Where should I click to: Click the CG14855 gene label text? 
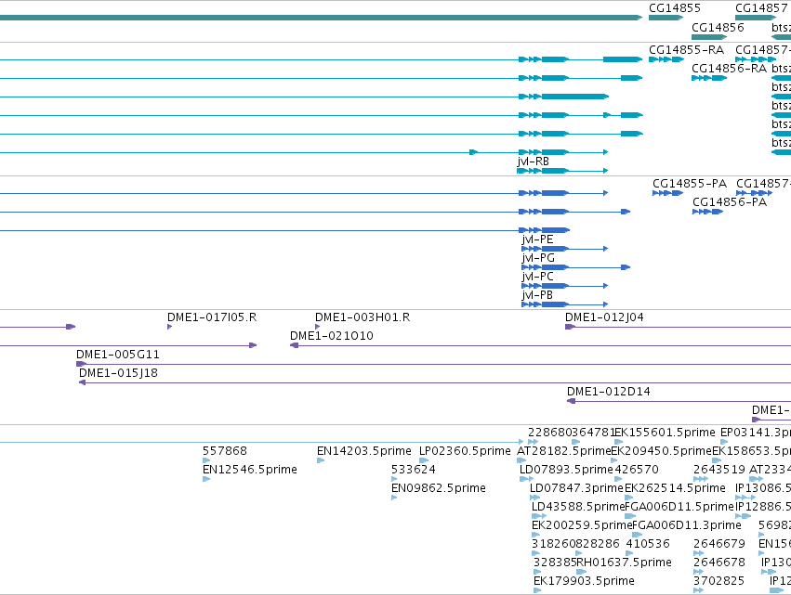675,8
